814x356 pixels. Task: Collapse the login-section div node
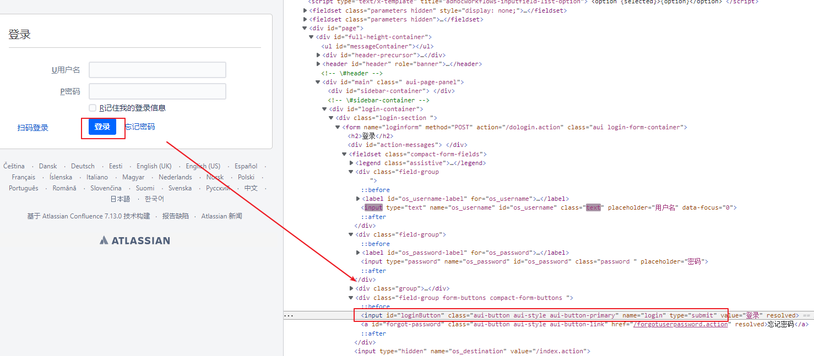tap(332, 118)
